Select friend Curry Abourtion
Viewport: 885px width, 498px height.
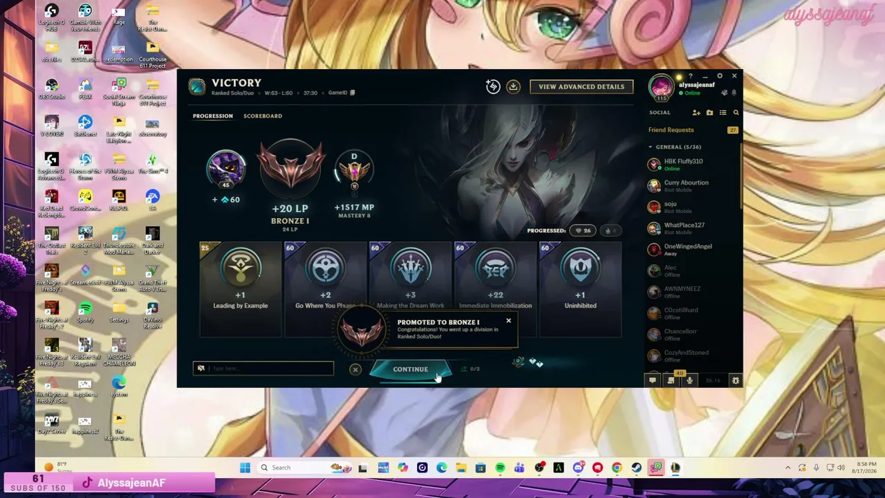click(x=693, y=185)
